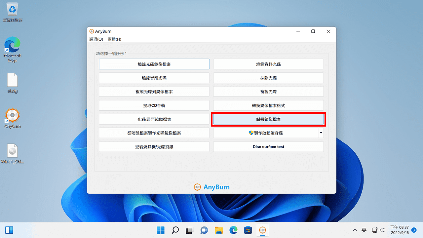Select the 編輯鏡像檔案 highlighted task
This screenshot has width=423, height=238.
coord(268,119)
